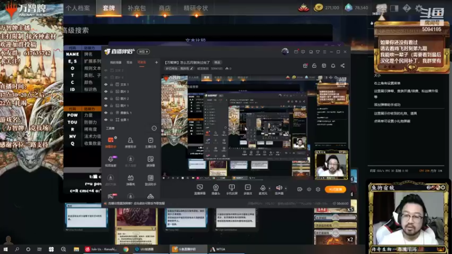Viewport: 452px width, 254px height.
Task: Open streaming app hamburger menu
Action: click(x=324, y=52)
